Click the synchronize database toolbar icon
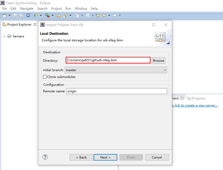 [36, 15]
